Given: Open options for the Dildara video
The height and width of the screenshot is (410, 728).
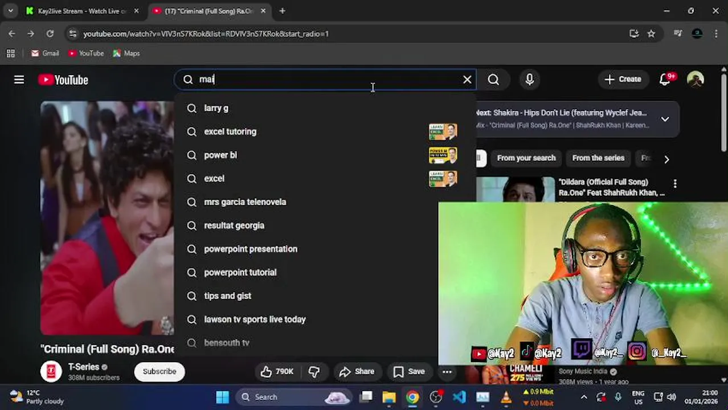Looking at the screenshot, I should pos(675,184).
